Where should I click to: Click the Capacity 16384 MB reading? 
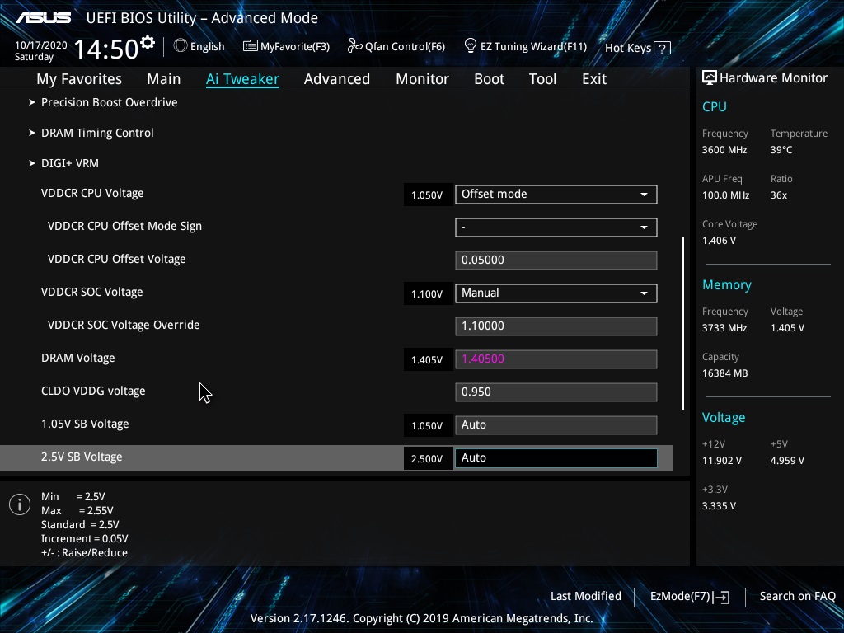(x=725, y=373)
